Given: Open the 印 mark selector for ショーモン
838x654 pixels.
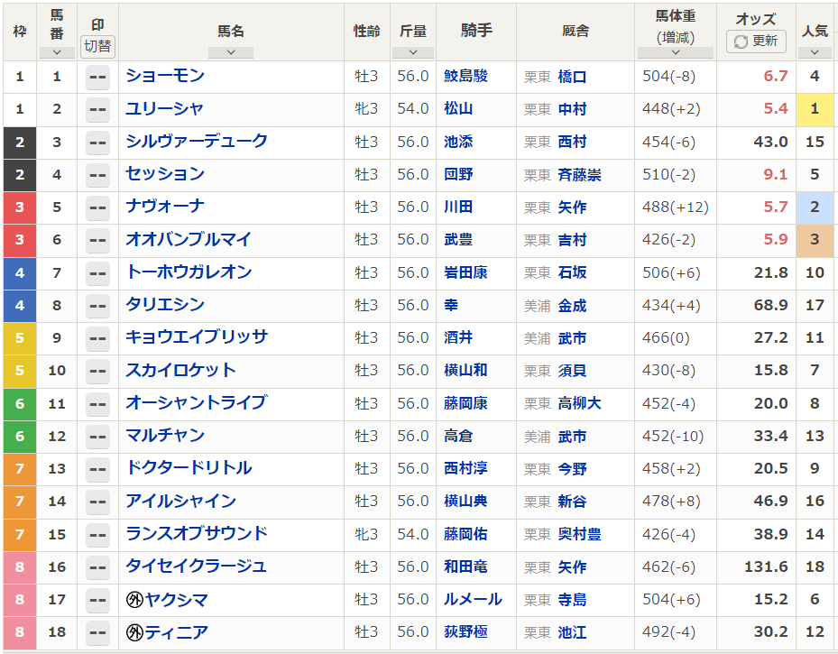Looking at the screenshot, I should pos(97,77).
